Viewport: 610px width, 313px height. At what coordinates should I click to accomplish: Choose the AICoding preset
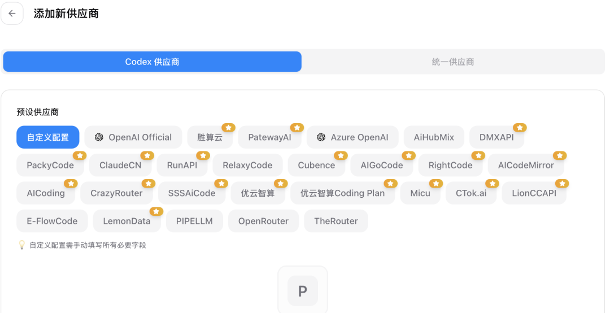46,193
